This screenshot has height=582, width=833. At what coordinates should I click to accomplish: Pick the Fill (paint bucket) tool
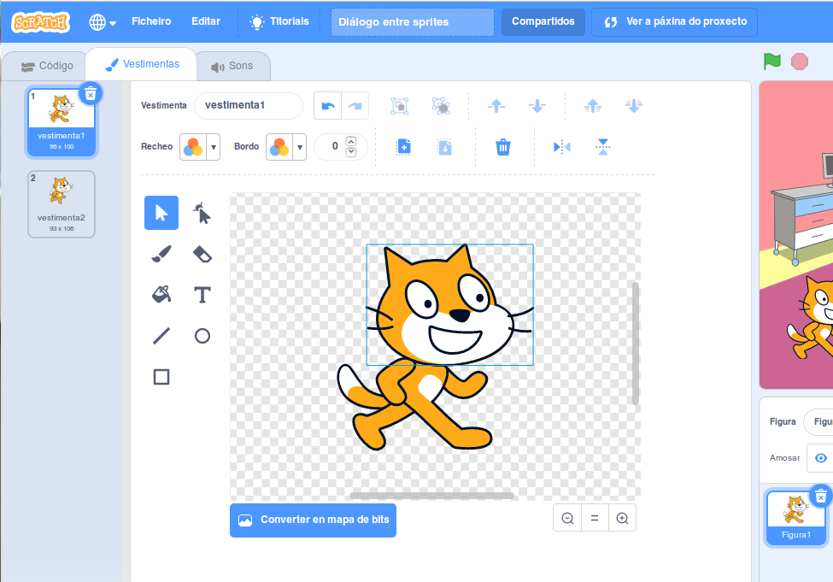coord(161,294)
